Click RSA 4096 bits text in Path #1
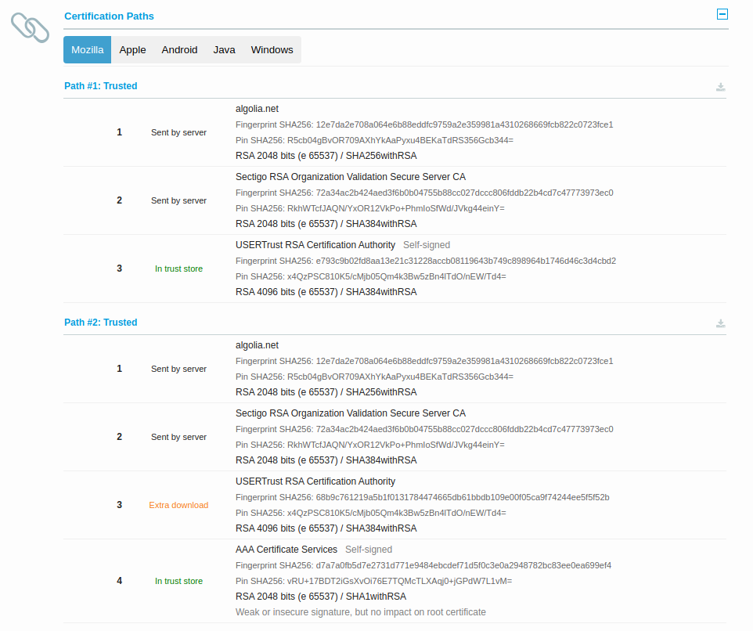 pyautogui.click(x=326, y=292)
